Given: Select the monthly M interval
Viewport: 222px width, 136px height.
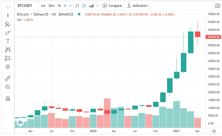Looking at the screenshot, I should coord(65,6).
